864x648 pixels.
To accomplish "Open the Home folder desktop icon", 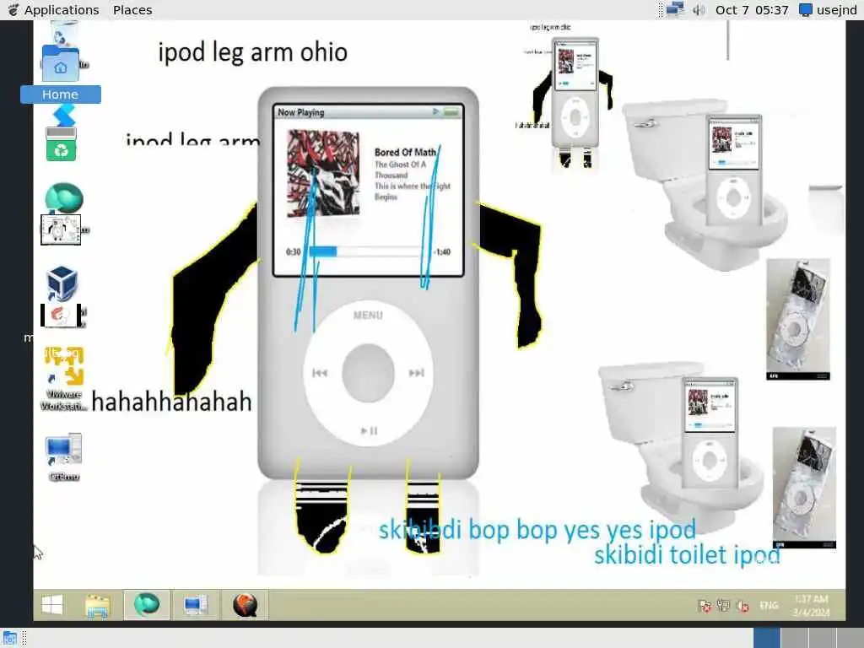I will (x=60, y=74).
